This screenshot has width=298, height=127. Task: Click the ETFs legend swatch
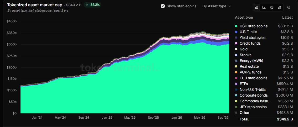point(236,84)
